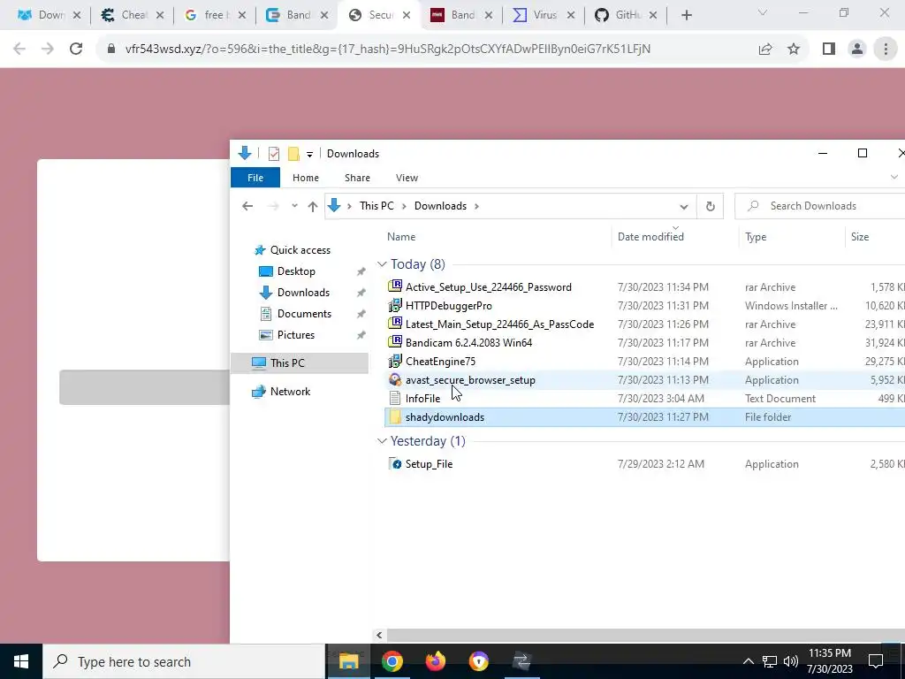Click the Windows Start button

(x=21, y=661)
